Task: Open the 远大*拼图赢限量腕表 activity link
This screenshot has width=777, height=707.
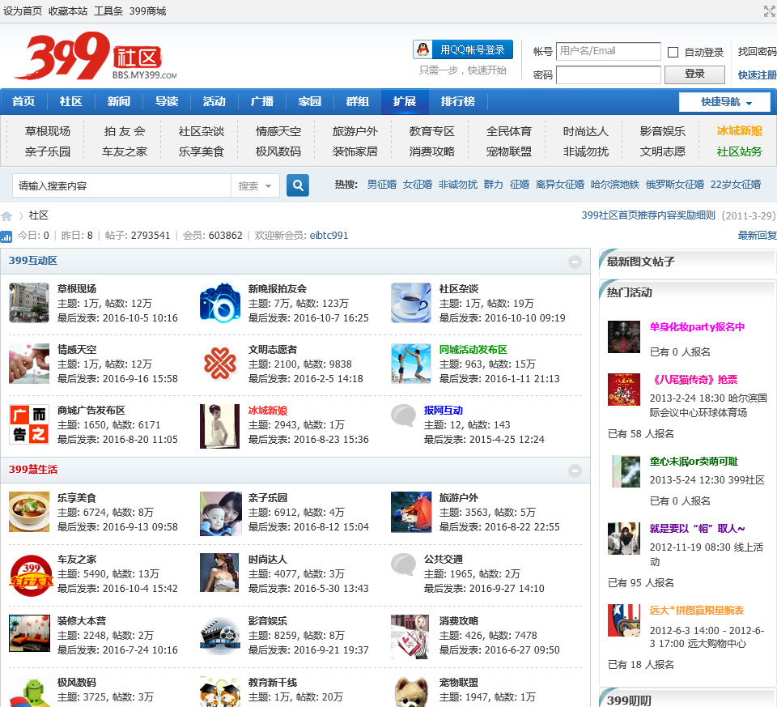Action: click(697, 611)
